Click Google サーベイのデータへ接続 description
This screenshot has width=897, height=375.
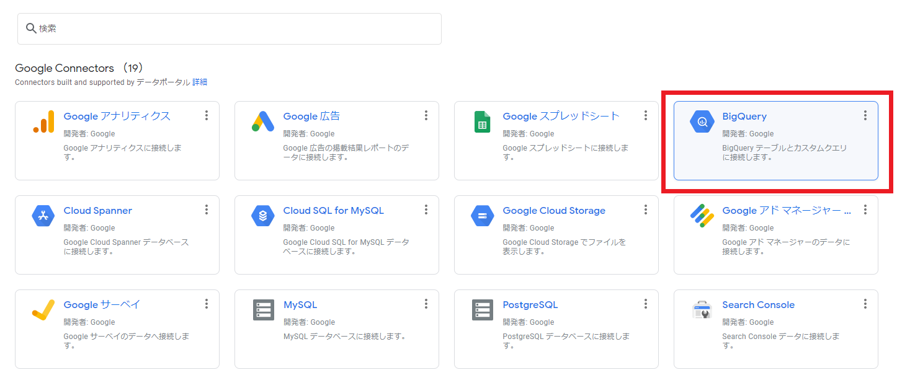click(126, 341)
